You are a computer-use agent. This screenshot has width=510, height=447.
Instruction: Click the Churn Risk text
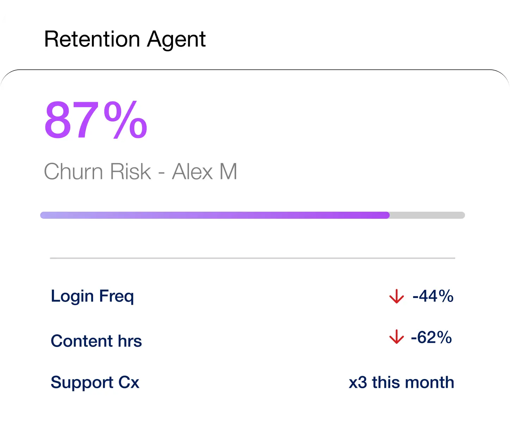coord(97,172)
